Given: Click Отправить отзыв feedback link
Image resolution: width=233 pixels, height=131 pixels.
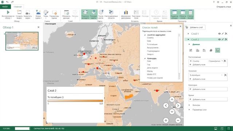Looking at the screenshot, I should pos(224,7).
